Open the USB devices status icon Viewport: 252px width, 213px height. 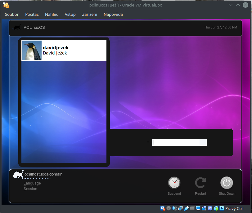click(186, 208)
